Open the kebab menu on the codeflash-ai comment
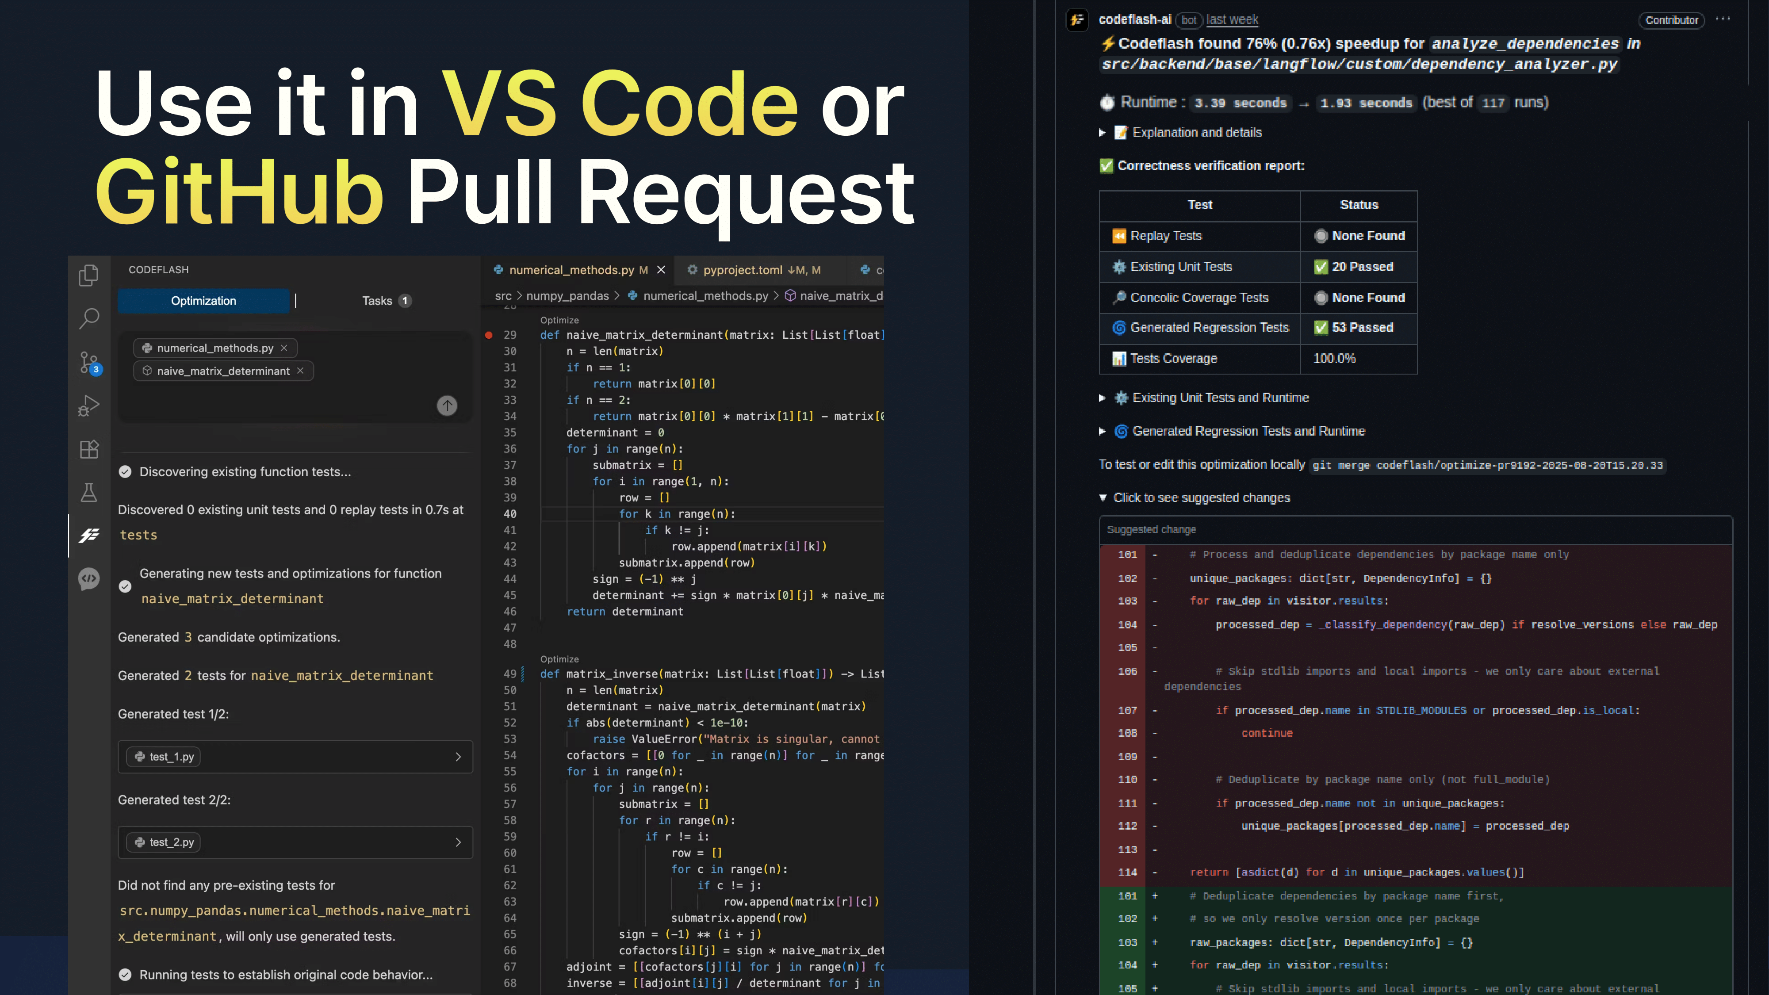This screenshot has height=995, width=1769. 1724,20
